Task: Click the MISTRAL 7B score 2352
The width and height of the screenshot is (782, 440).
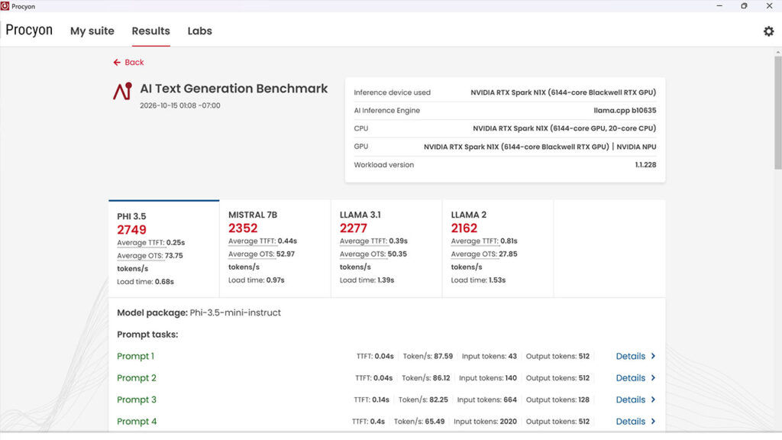Action: [243, 228]
